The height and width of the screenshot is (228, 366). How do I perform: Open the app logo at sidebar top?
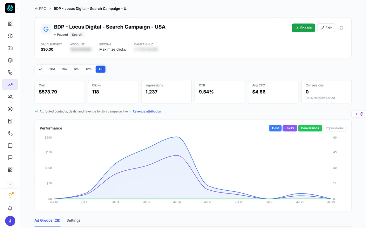[10, 8]
